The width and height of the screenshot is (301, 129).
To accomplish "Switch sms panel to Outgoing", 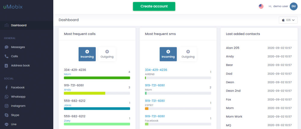I will [x=188, y=54].
